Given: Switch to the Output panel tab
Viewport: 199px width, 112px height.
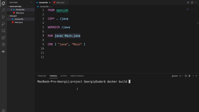Looking at the screenshot, I should click(x=64, y=76).
